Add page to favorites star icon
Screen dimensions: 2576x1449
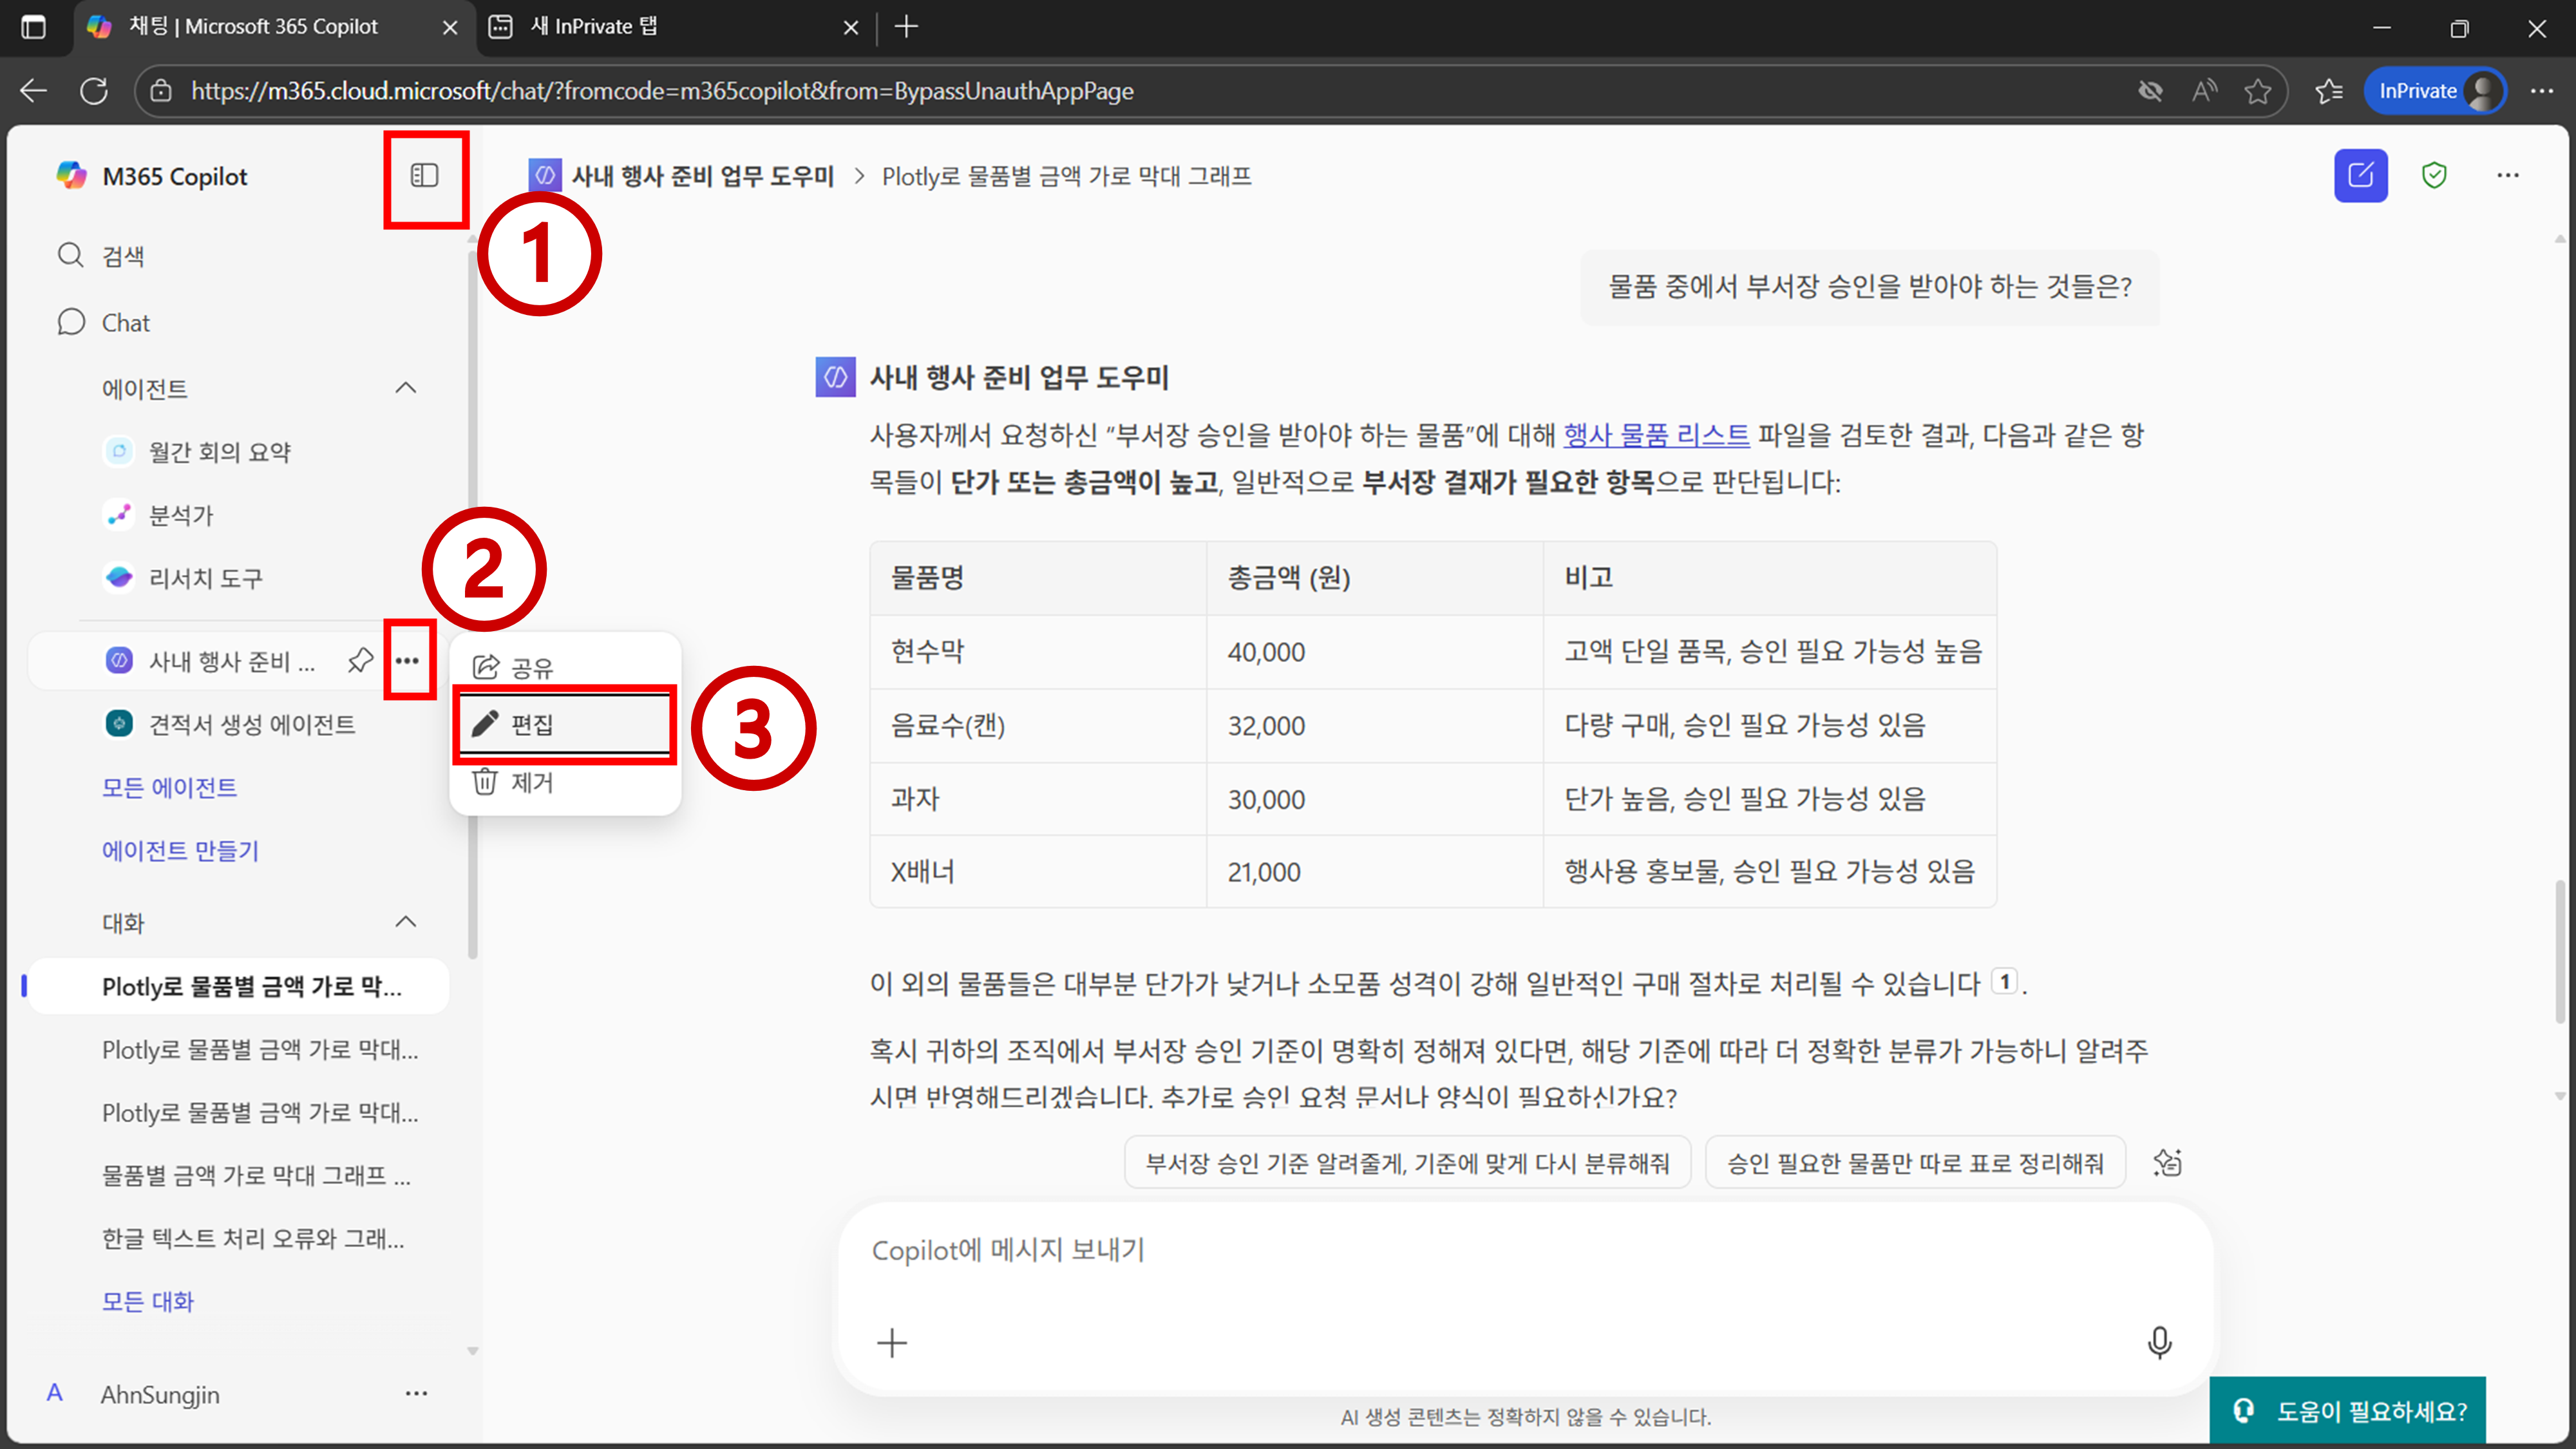click(x=2257, y=91)
